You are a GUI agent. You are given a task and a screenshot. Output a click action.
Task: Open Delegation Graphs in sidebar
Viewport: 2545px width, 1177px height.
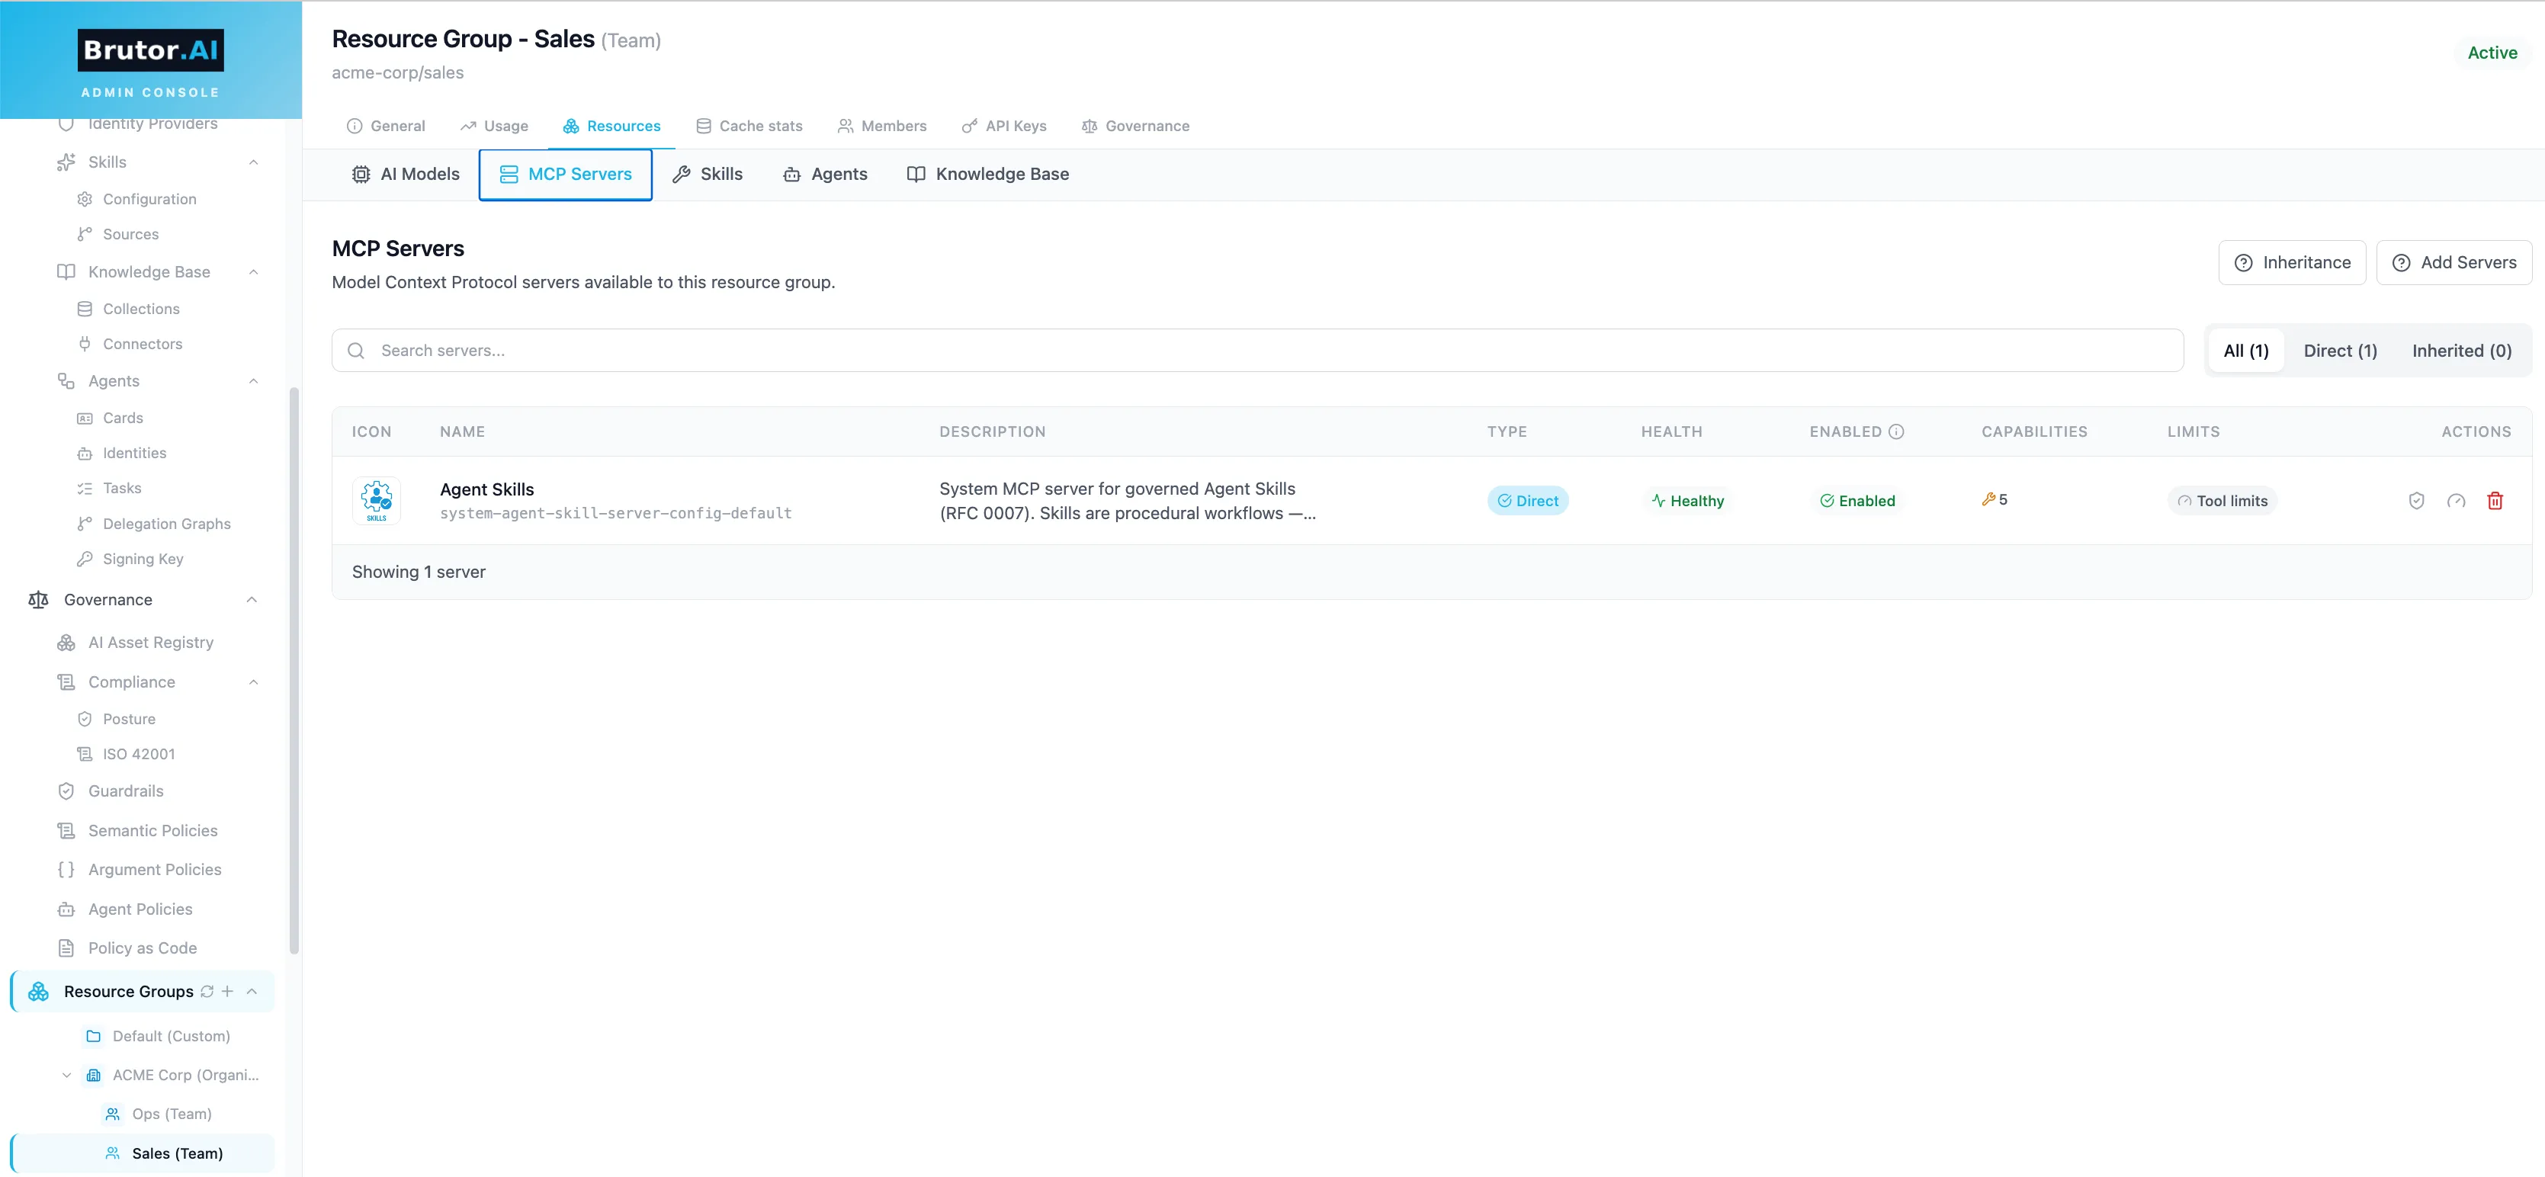(x=166, y=524)
